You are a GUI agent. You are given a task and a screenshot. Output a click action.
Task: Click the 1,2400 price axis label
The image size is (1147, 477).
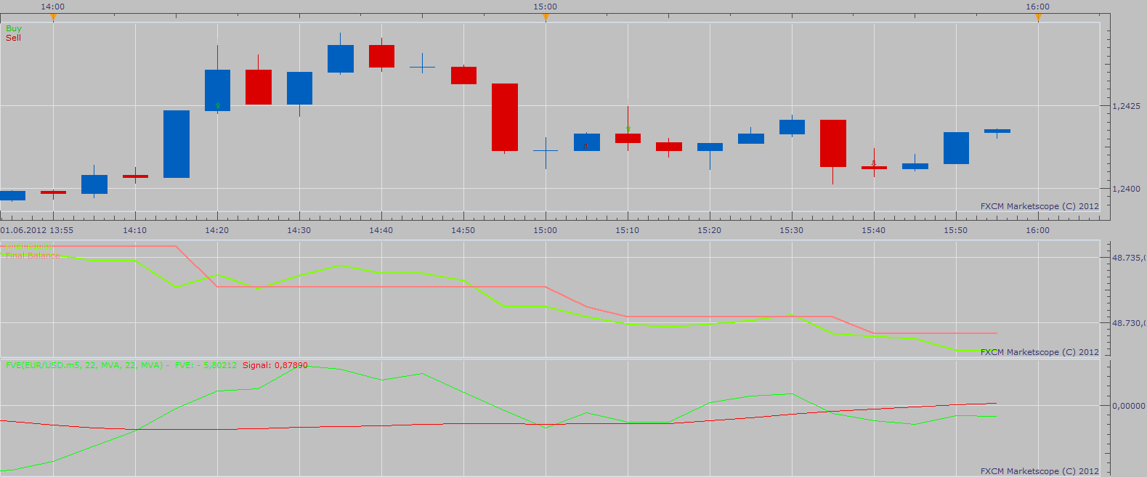pos(1126,189)
